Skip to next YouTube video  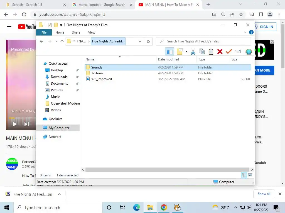coord(26,124)
